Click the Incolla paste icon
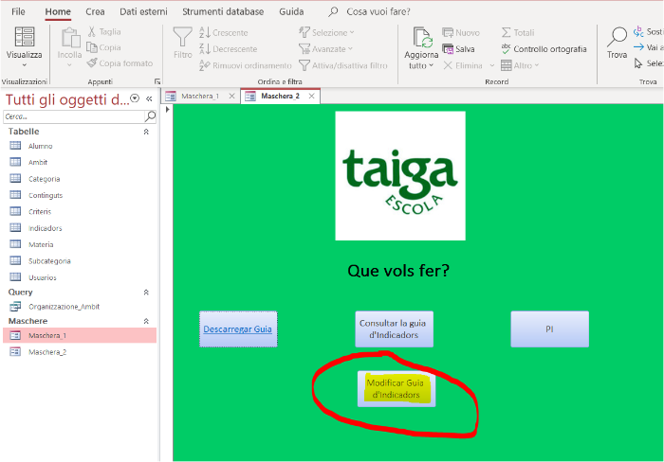 coord(70,38)
